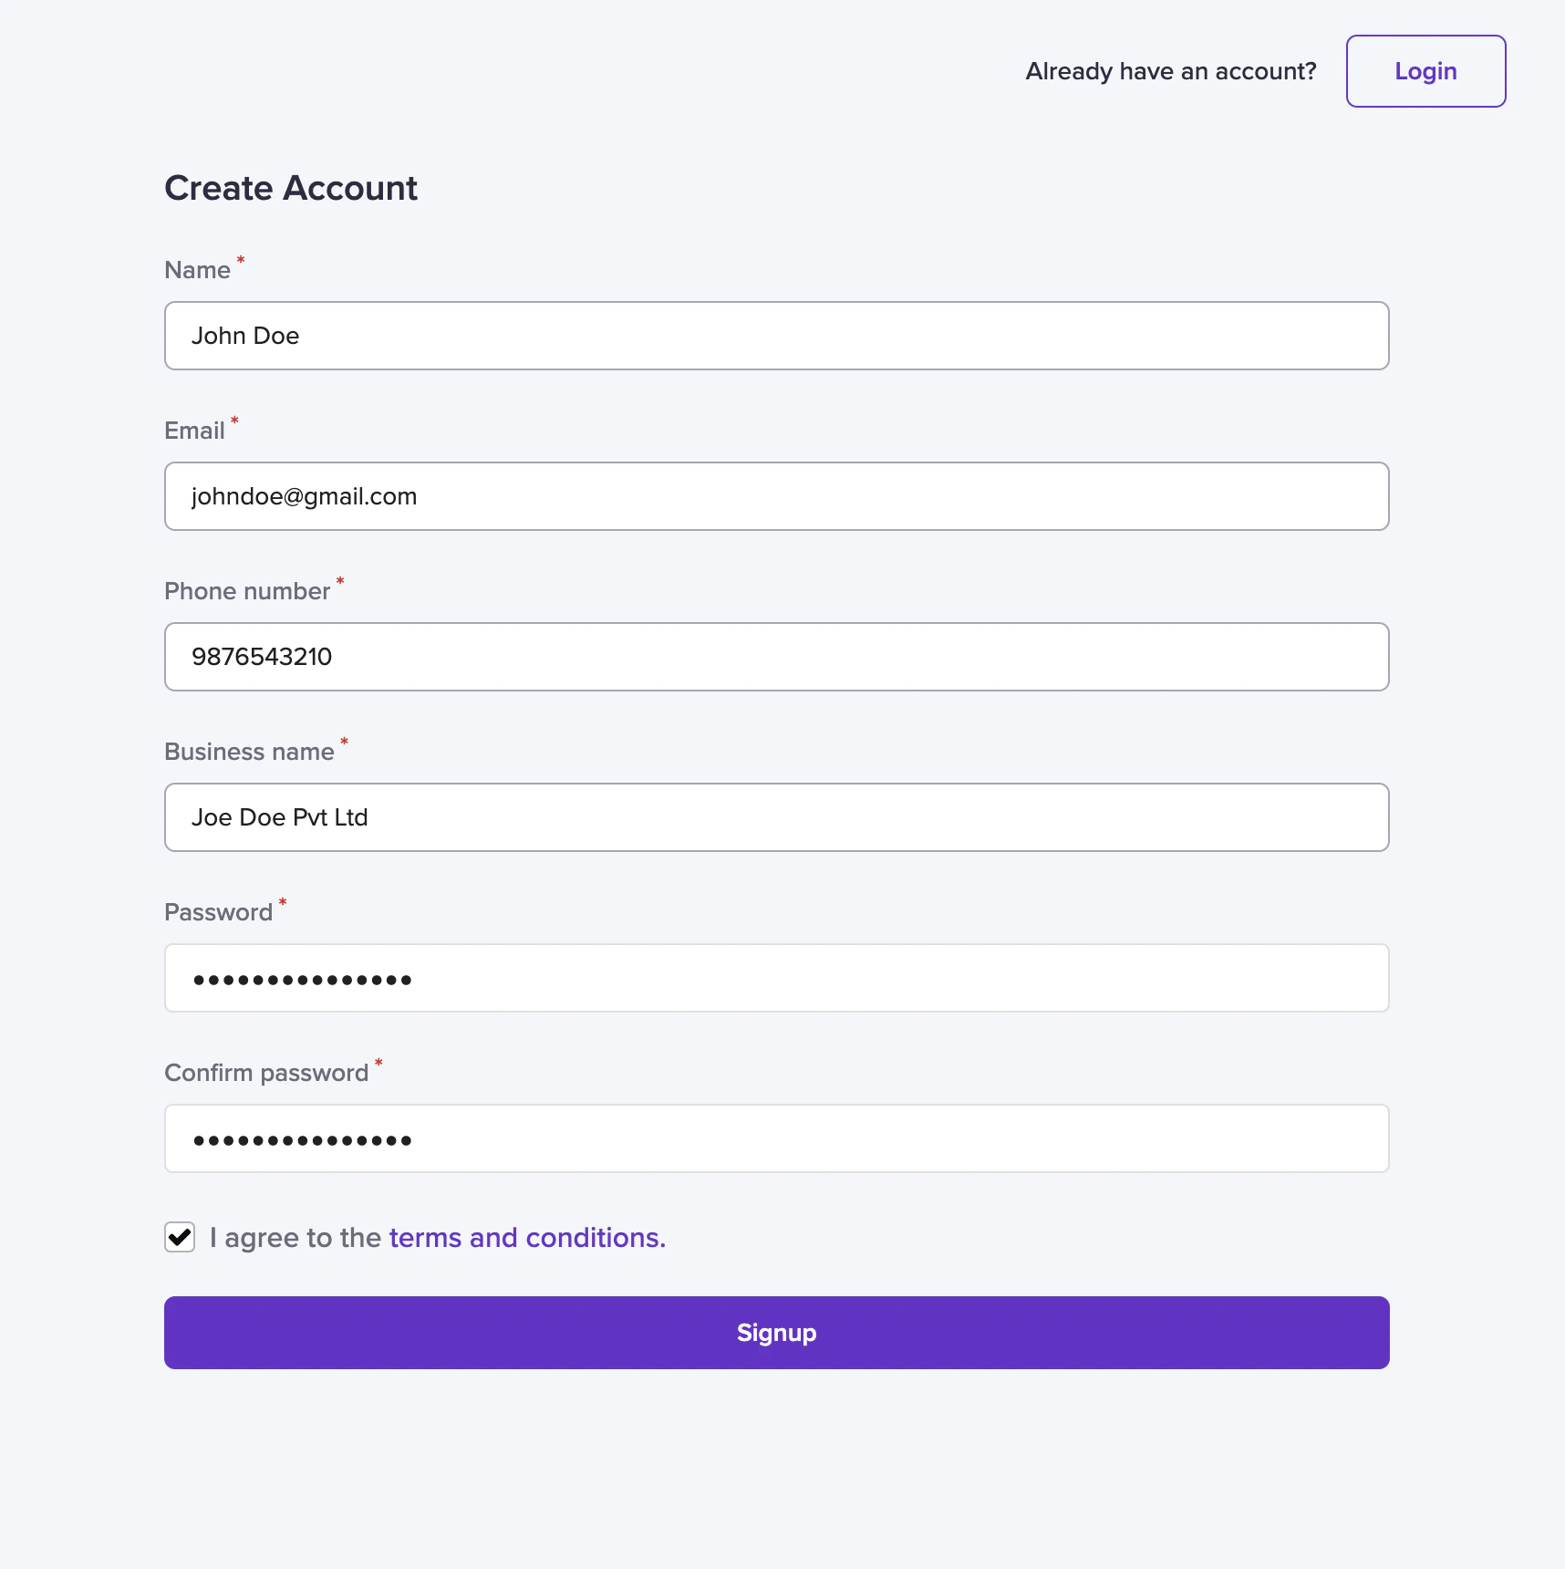Click 'Already have an account?' text
The image size is (1565, 1569).
tap(1171, 71)
